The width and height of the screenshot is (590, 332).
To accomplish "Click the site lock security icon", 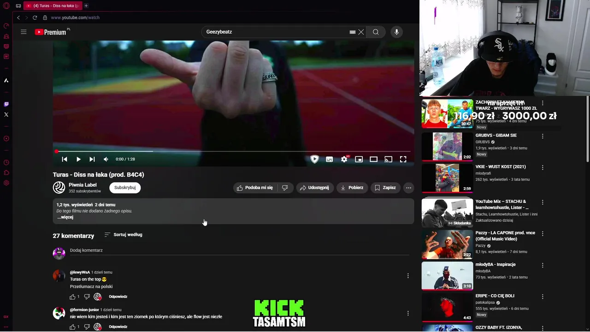I will [x=45, y=18].
